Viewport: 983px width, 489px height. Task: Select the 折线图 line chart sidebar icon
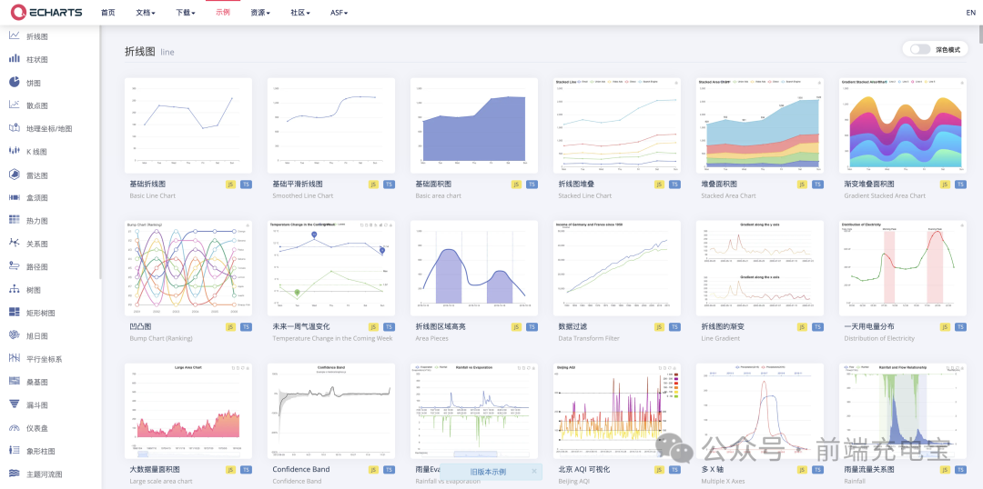coord(15,35)
